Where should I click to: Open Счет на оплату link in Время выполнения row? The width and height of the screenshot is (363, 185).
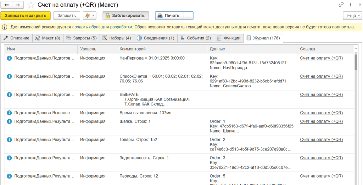pos(321,113)
